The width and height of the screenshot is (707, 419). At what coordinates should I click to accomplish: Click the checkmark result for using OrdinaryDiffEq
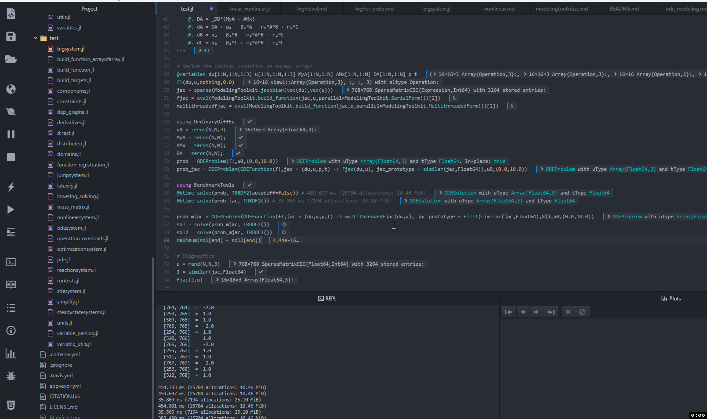pyautogui.click(x=250, y=122)
